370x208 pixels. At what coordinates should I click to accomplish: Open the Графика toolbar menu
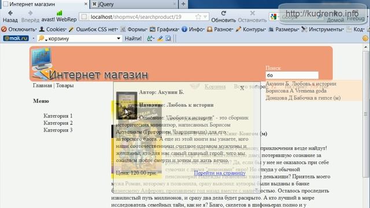(x=164, y=29)
